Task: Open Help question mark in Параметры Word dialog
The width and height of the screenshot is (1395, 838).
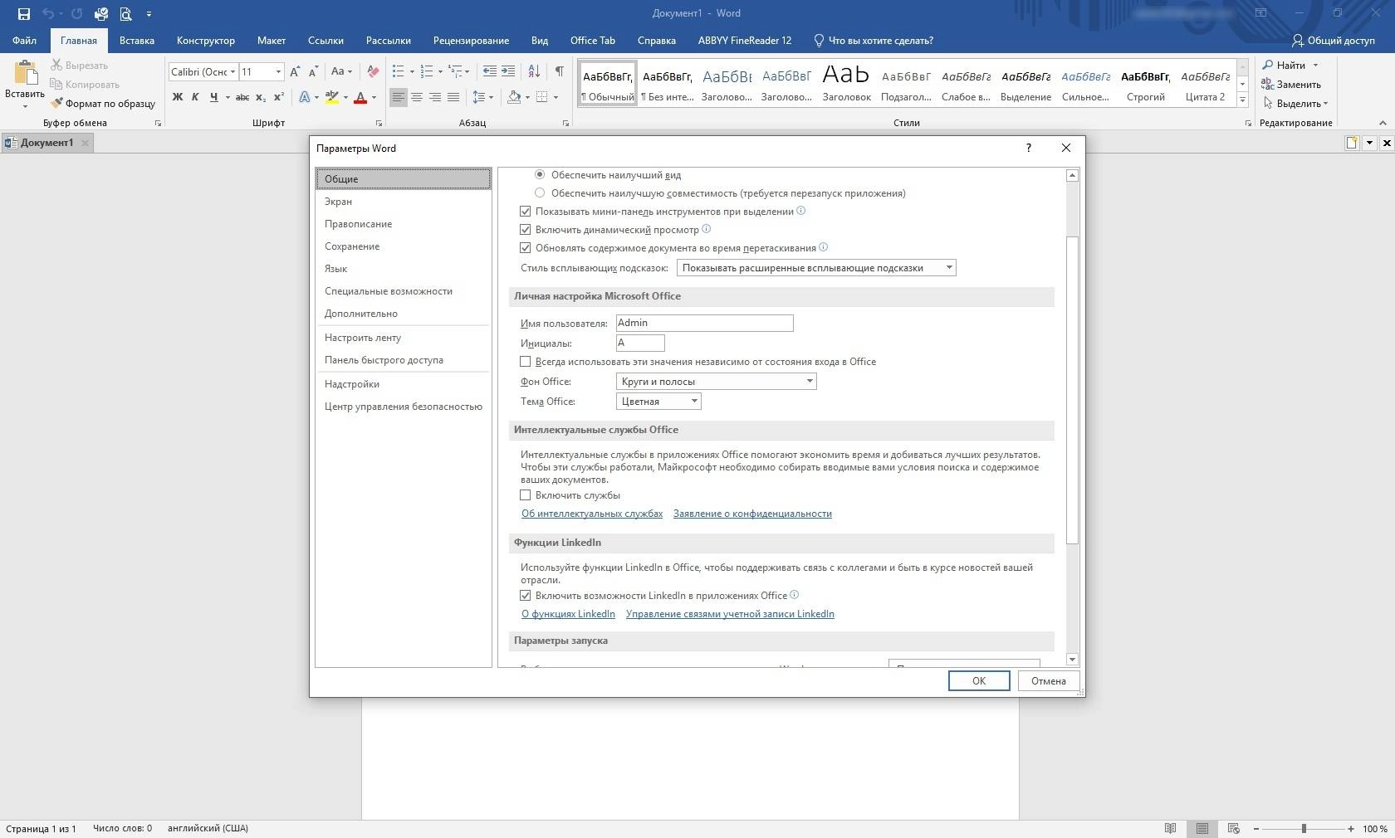Action: click(x=1029, y=148)
